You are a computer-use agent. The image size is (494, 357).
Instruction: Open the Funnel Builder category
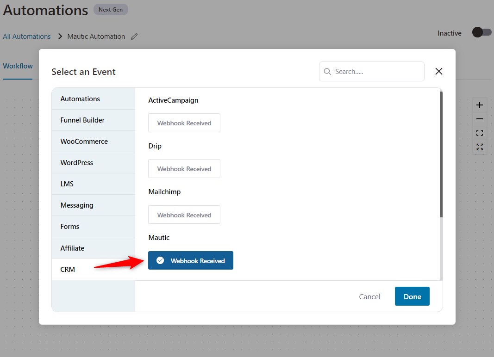93,120
